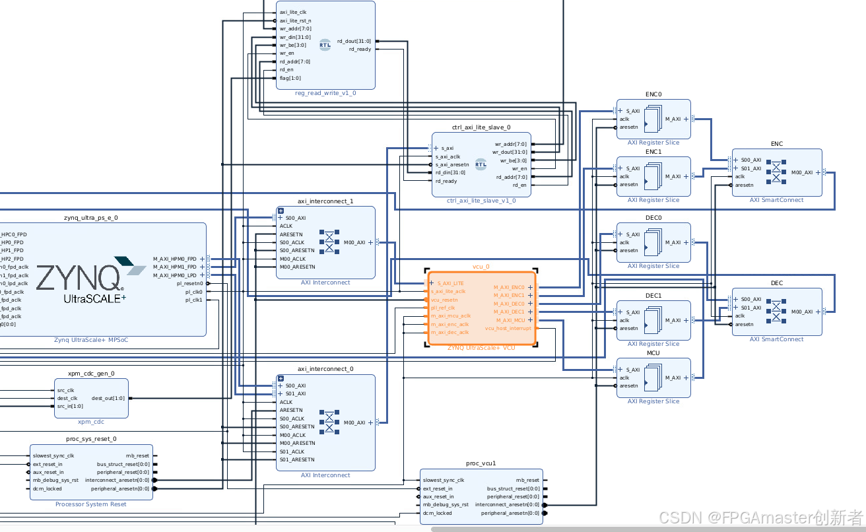Expand M_AXI_ENC1 interface on vcu_0
This screenshot has width=866, height=532.
(530, 296)
